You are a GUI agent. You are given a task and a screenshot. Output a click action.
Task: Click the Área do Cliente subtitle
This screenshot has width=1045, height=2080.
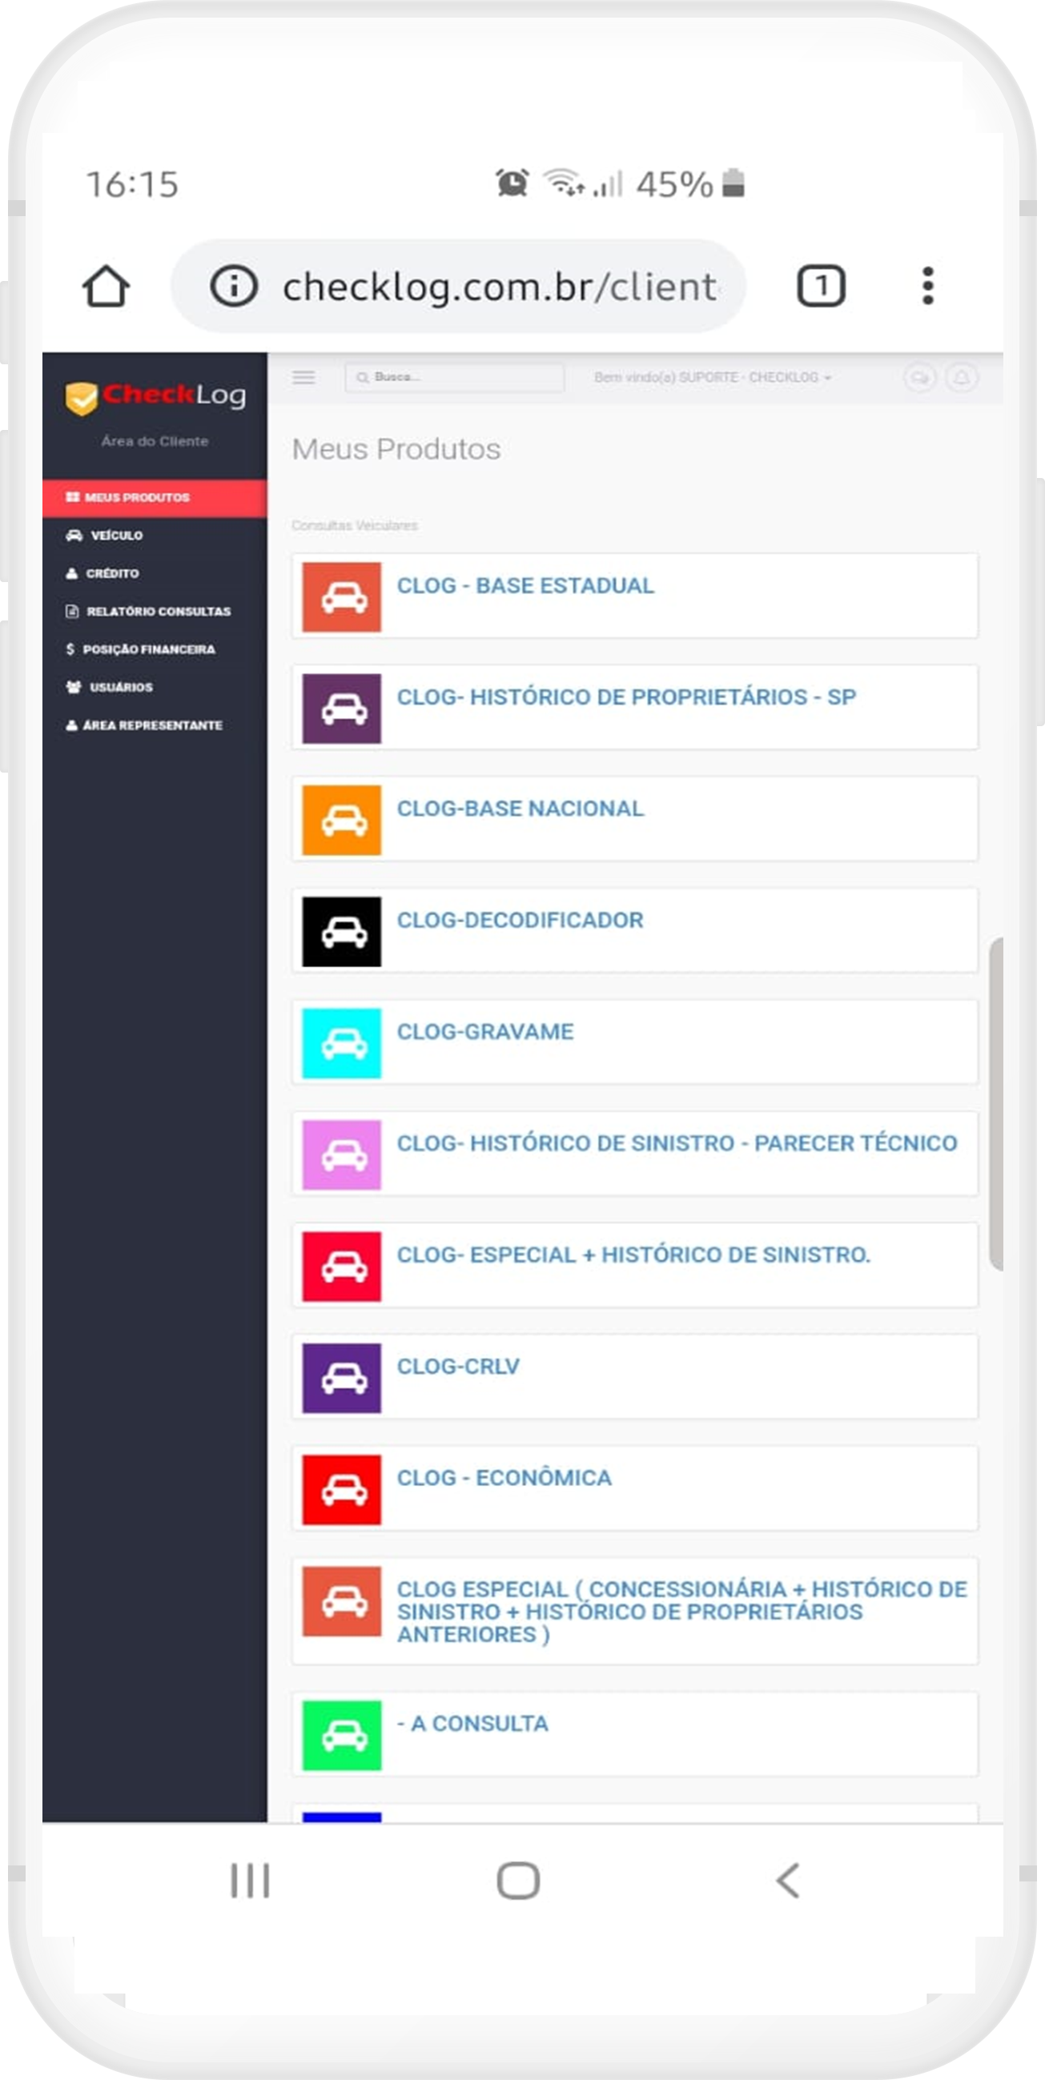tap(155, 441)
